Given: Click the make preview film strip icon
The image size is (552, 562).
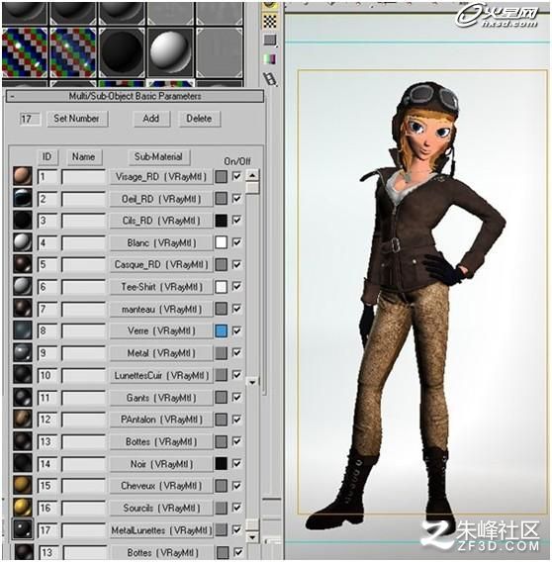Looking at the screenshot, I should [x=270, y=78].
